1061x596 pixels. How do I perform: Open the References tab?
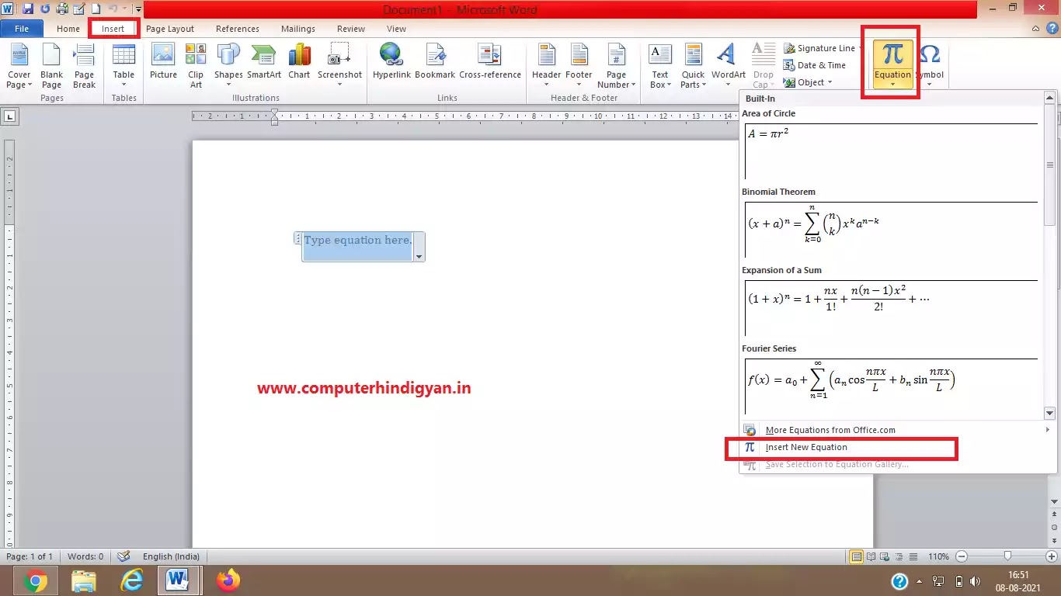[238, 29]
